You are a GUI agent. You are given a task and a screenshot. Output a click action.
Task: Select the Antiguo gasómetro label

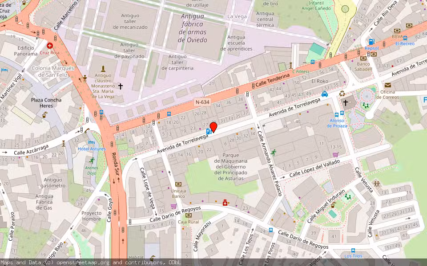(x=53, y=183)
